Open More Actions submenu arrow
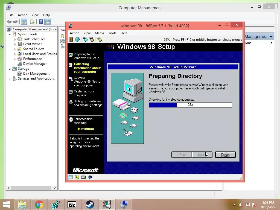Viewport: 280px width, 210px height. (x=271, y=43)
